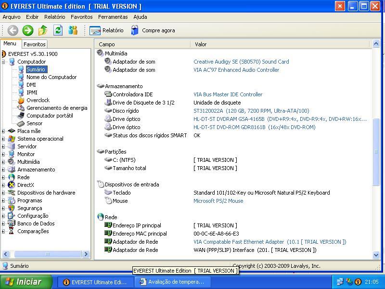385x289 pixels.
Task: Open the Creative Audigy SE Sound Card link
Action: click(x=241, y=62)
